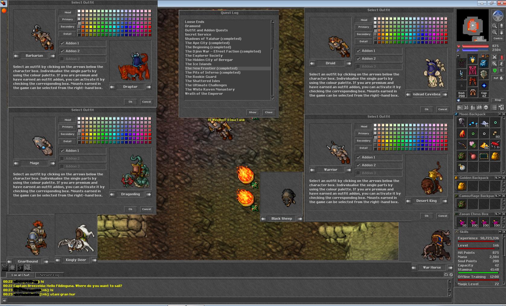Select the helmet in the head slot
Image resolution: width=506 pixels, height=306 pixels.
(472, 59)
